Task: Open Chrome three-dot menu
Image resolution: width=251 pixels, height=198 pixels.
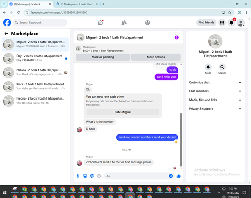Action: click(x=246, y=12)
